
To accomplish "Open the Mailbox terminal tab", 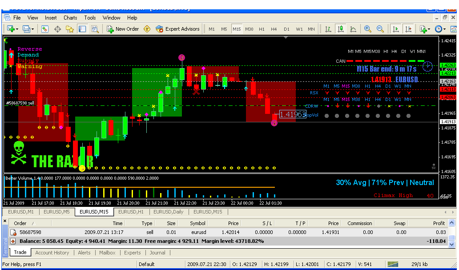I will point(107,252).
